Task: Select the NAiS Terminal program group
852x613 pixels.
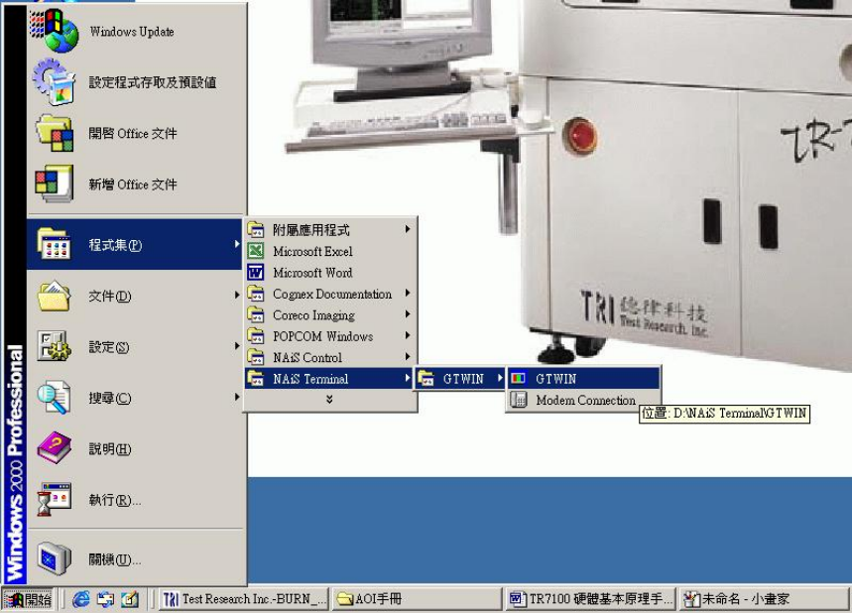Action: pos(330,378)
